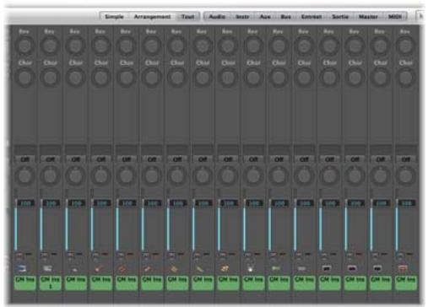Click the Chor knob on channel strip 5
The image size is (428, 307).
click(x=127, y=78)
